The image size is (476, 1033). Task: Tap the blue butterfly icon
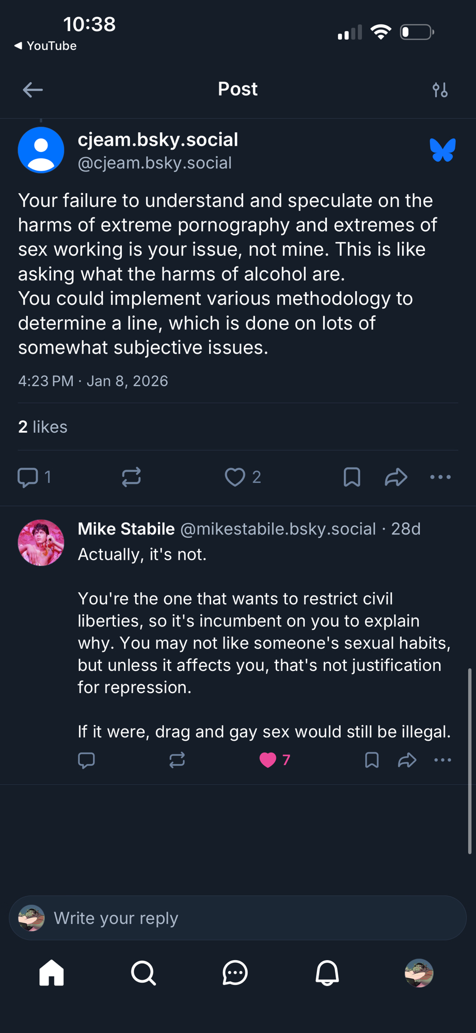442,150
